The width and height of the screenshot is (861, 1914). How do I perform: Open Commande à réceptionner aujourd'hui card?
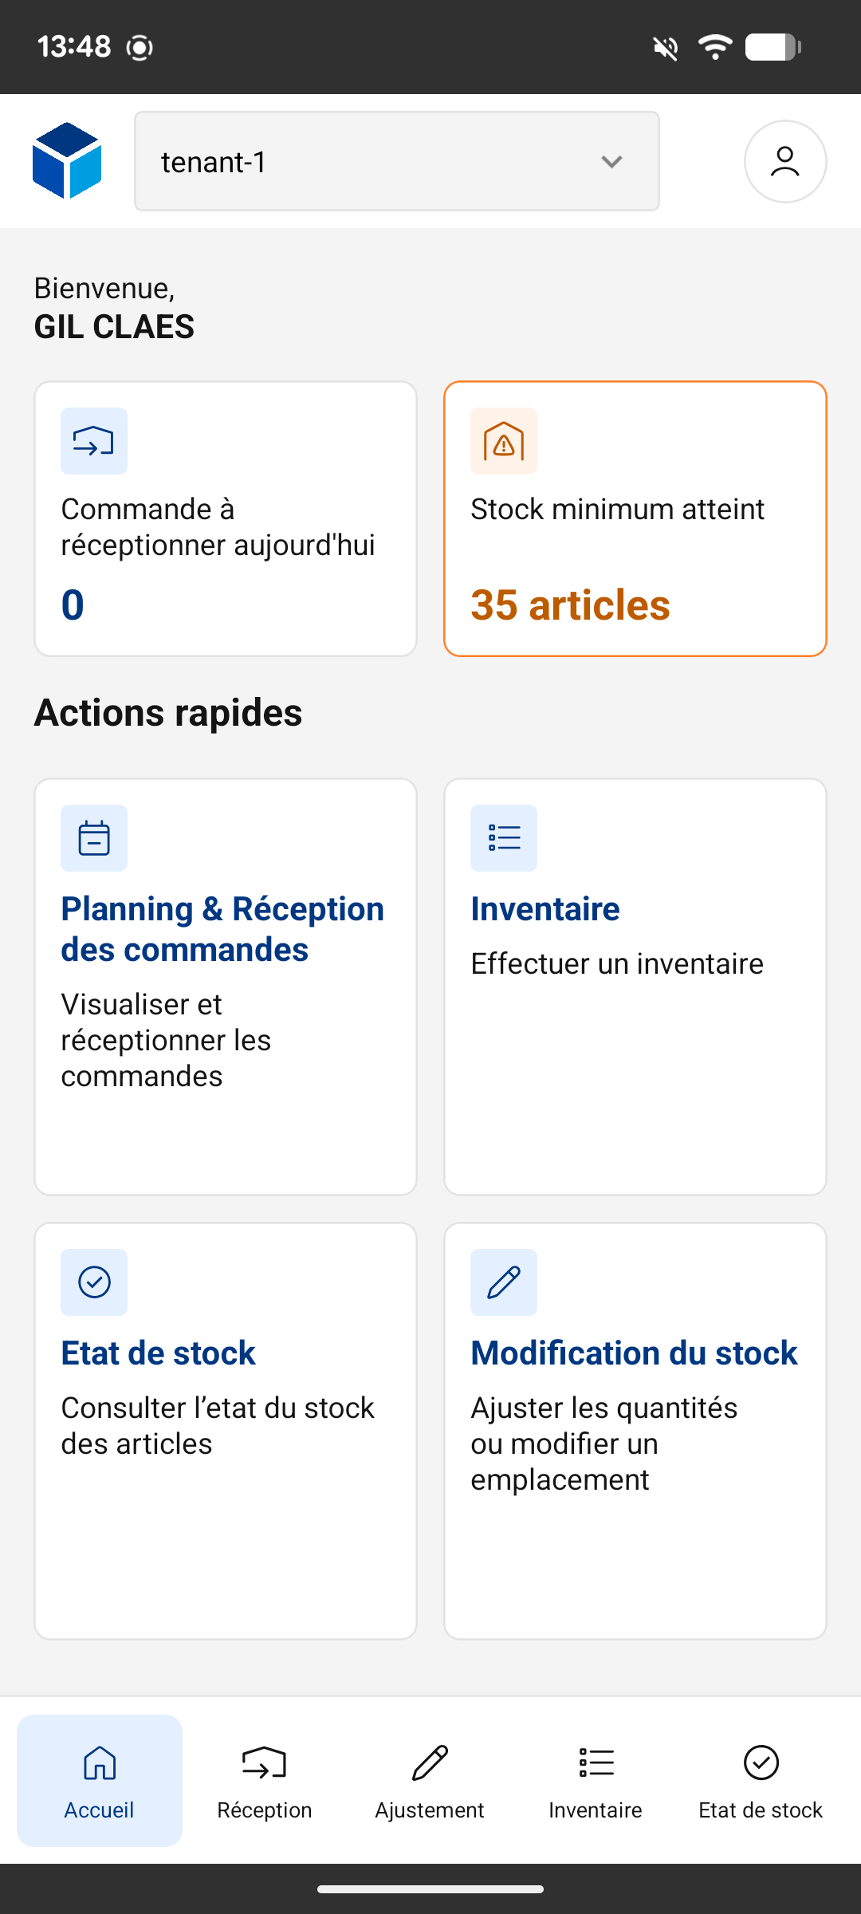coord(226,526)
